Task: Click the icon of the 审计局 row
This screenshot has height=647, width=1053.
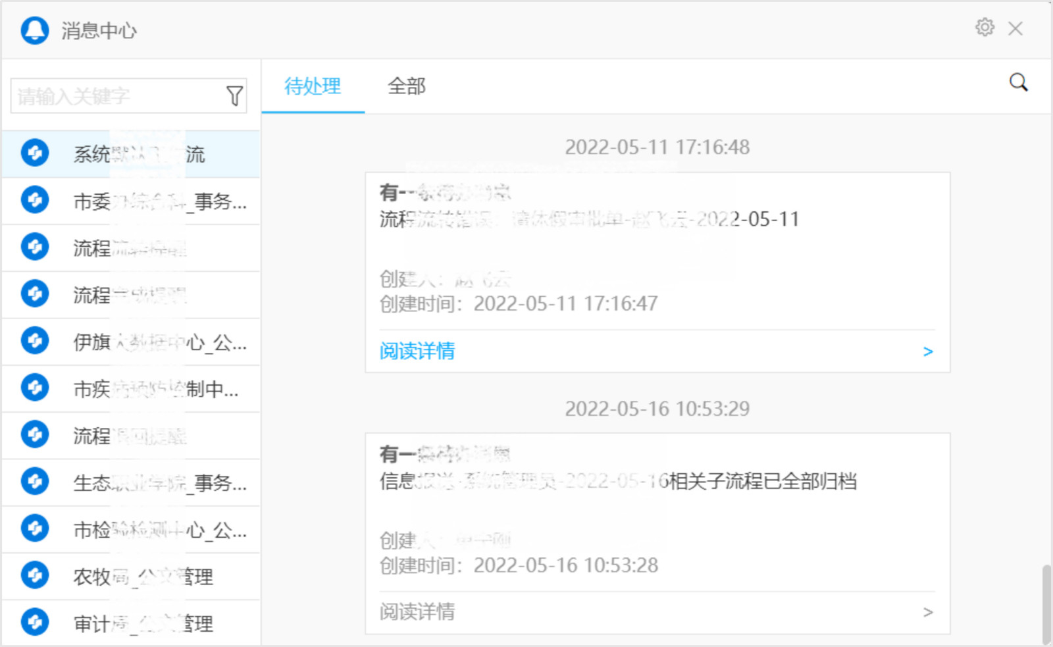Action: 35,621
